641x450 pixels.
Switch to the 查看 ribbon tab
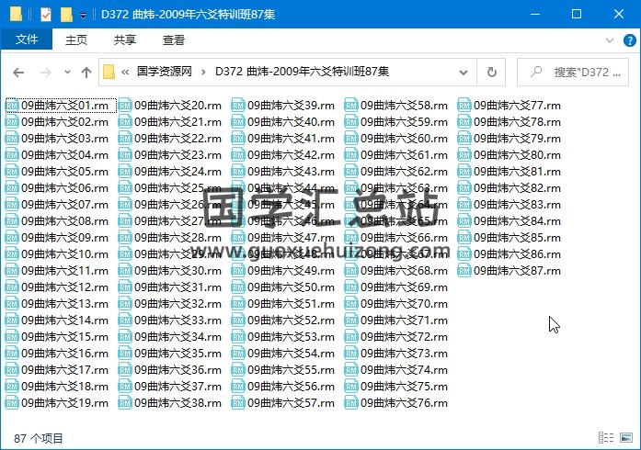point(174,39)
